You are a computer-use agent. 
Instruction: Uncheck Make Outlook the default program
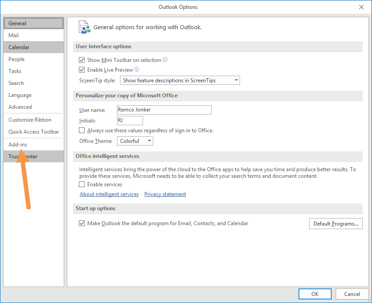pos(81,223)
